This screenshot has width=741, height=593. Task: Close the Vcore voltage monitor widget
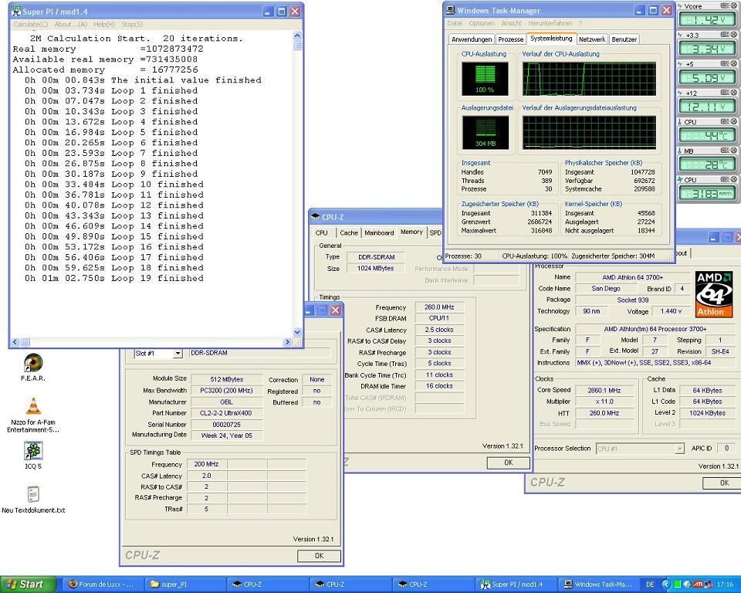click(734, 5)
